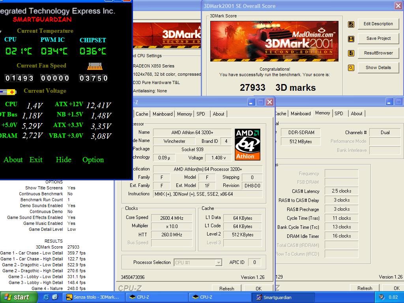The width and height of the screenshot is (404, 303).
Task: Click Refresh in the CPU-Z processor window
Action: pos(227,288)
